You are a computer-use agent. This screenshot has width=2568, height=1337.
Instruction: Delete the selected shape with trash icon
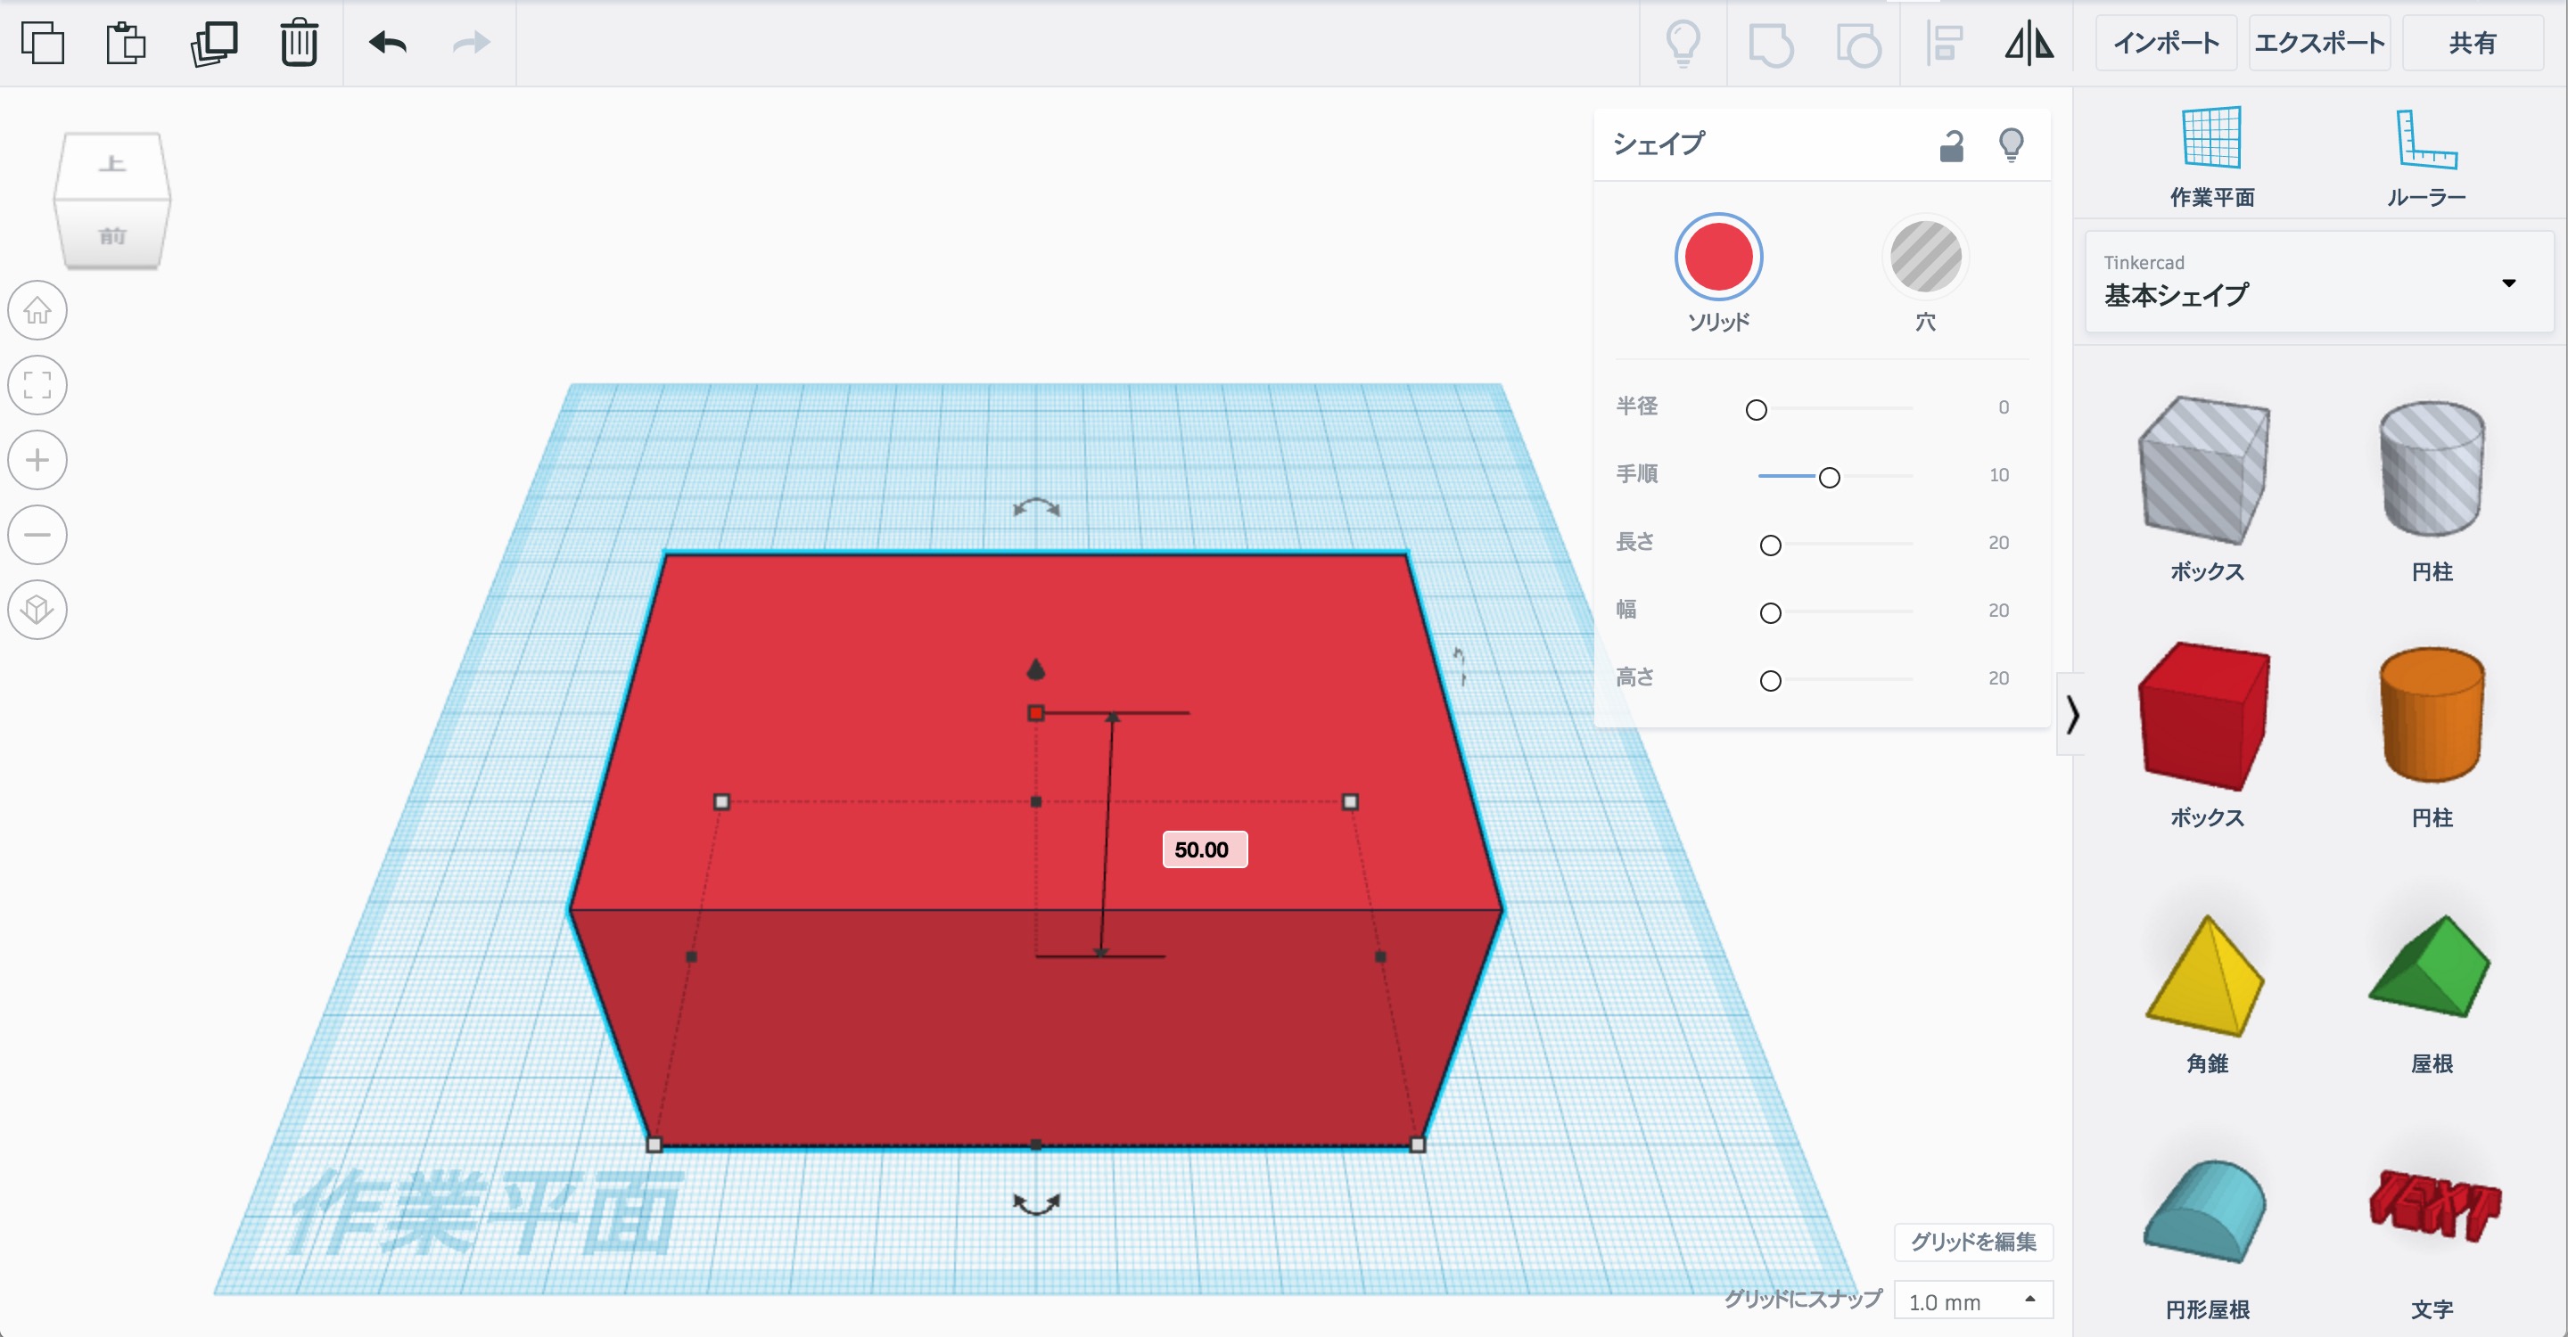tap(298, 43)
